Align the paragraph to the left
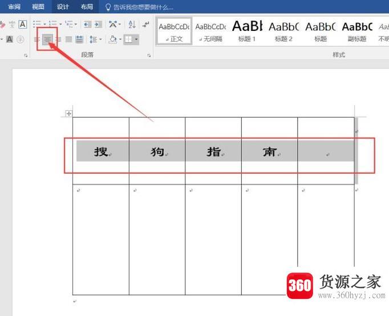 click(37, 39)
